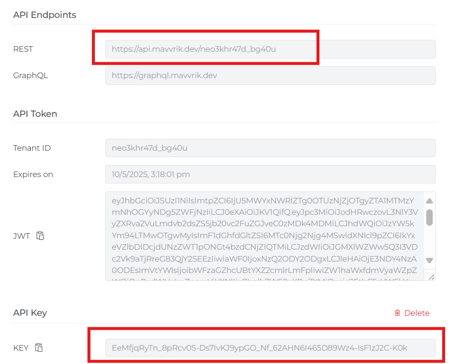The image size is (467, 364).
Task: Copy the JWT token using clipboard icon
Action: (41, 236)
